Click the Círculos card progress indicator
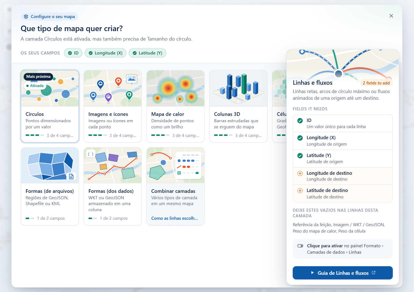This screenshot has width=414, height=292. tap(35, 135)
